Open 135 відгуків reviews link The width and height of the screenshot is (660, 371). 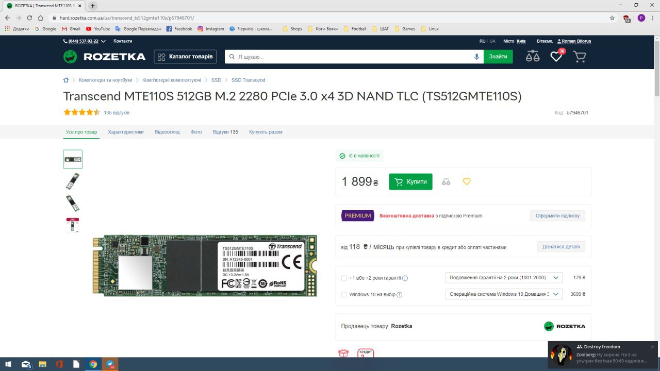point(117,112)
